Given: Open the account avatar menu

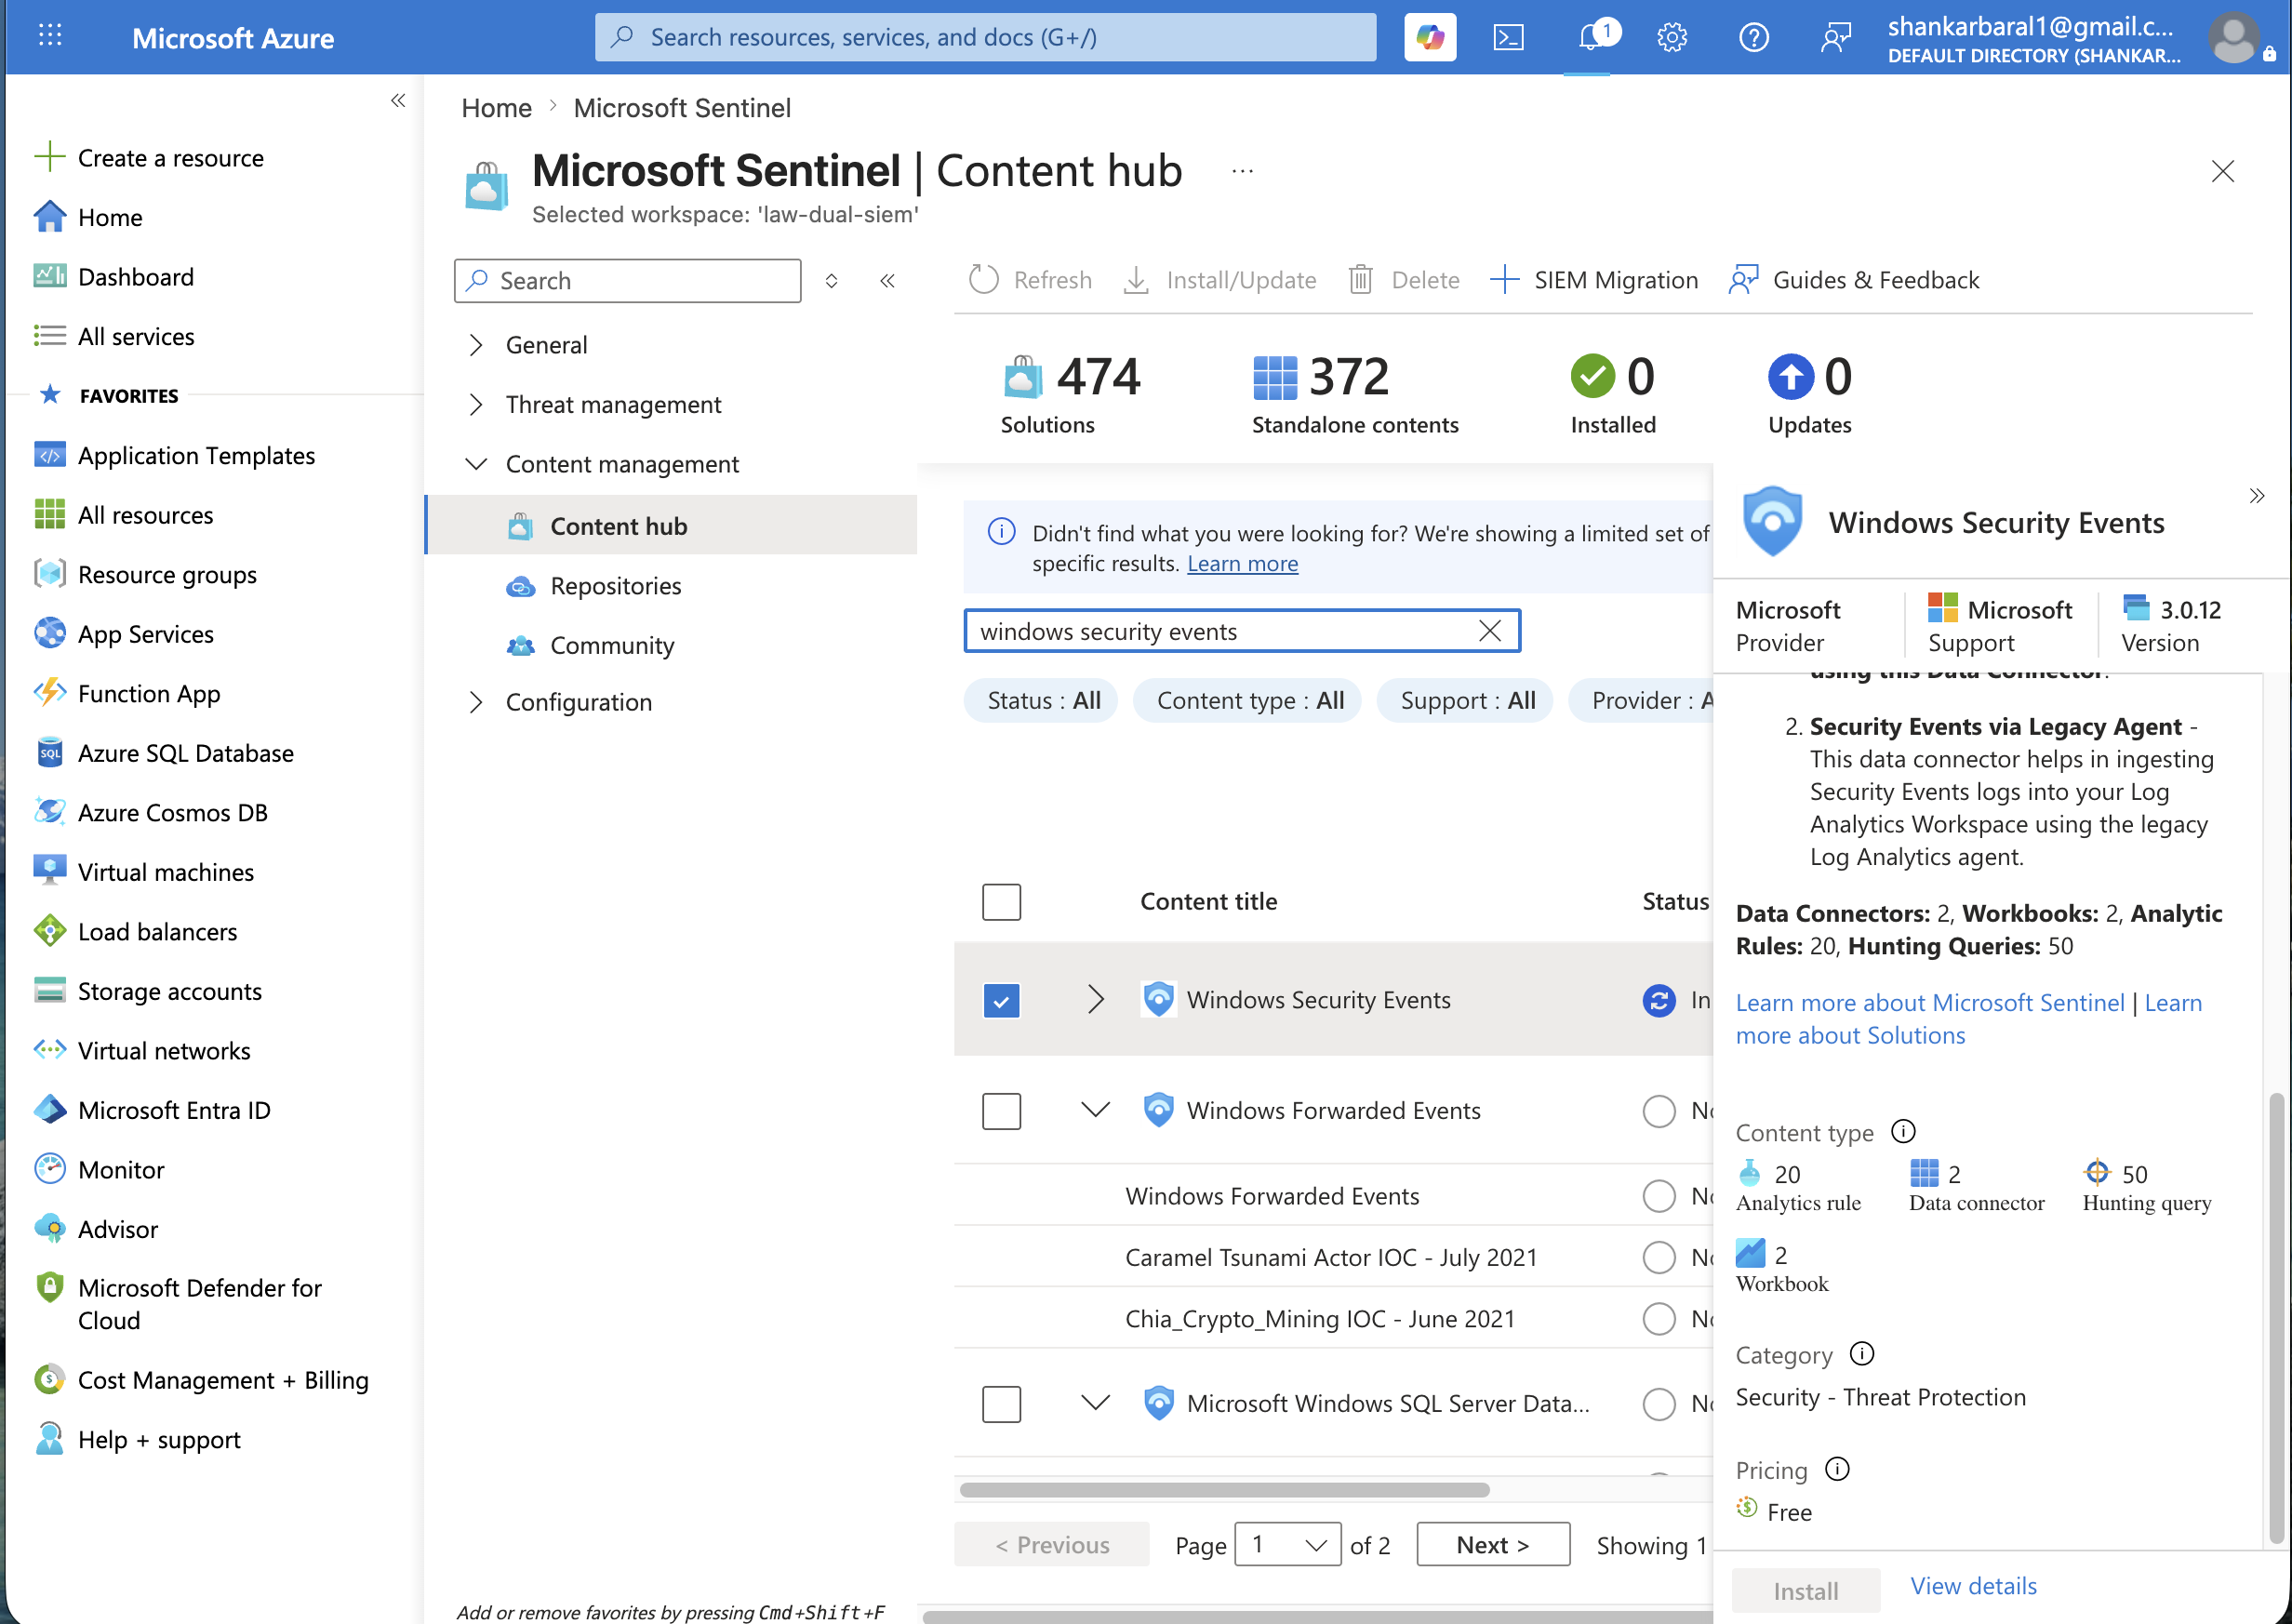Looking at the screenshot, I should [x=2234, y=37].
